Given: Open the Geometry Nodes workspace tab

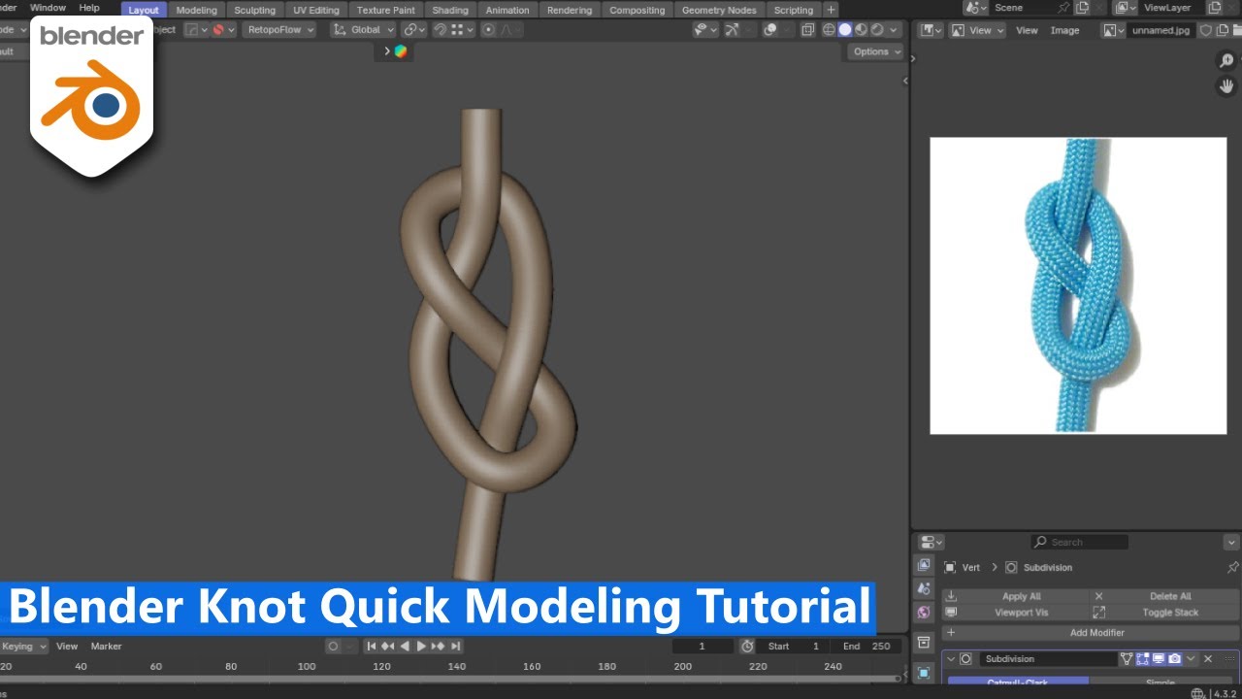Looking at the screenshot, I should coord(719,10).
